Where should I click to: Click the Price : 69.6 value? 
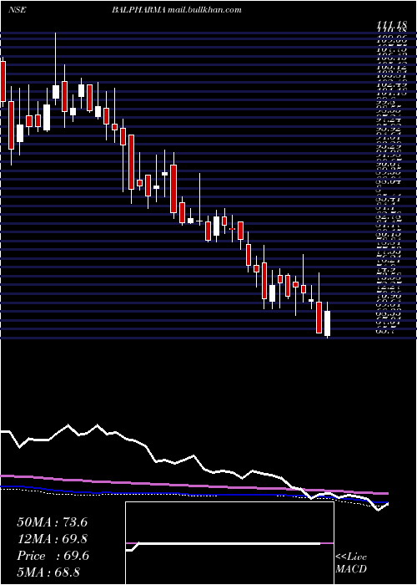click(x=53, y=556)
